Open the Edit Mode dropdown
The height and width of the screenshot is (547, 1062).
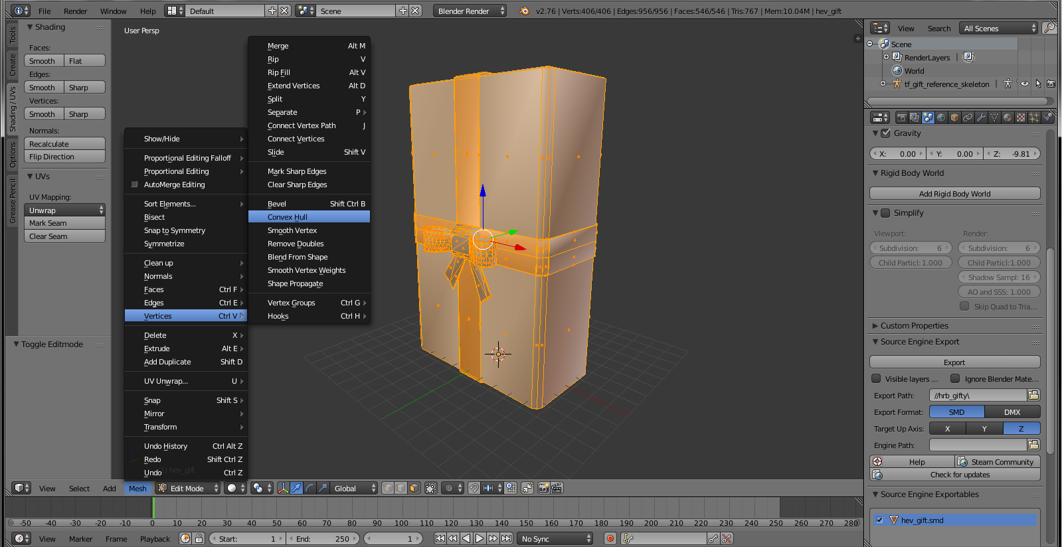pyautogui.click(x=188, y=488)
